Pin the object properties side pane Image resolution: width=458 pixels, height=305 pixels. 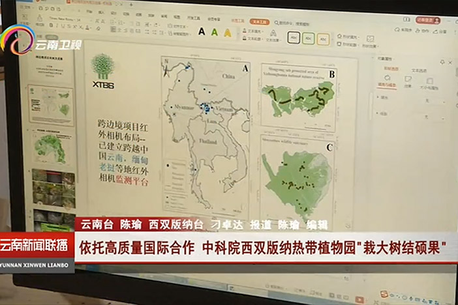click(442, 63)
